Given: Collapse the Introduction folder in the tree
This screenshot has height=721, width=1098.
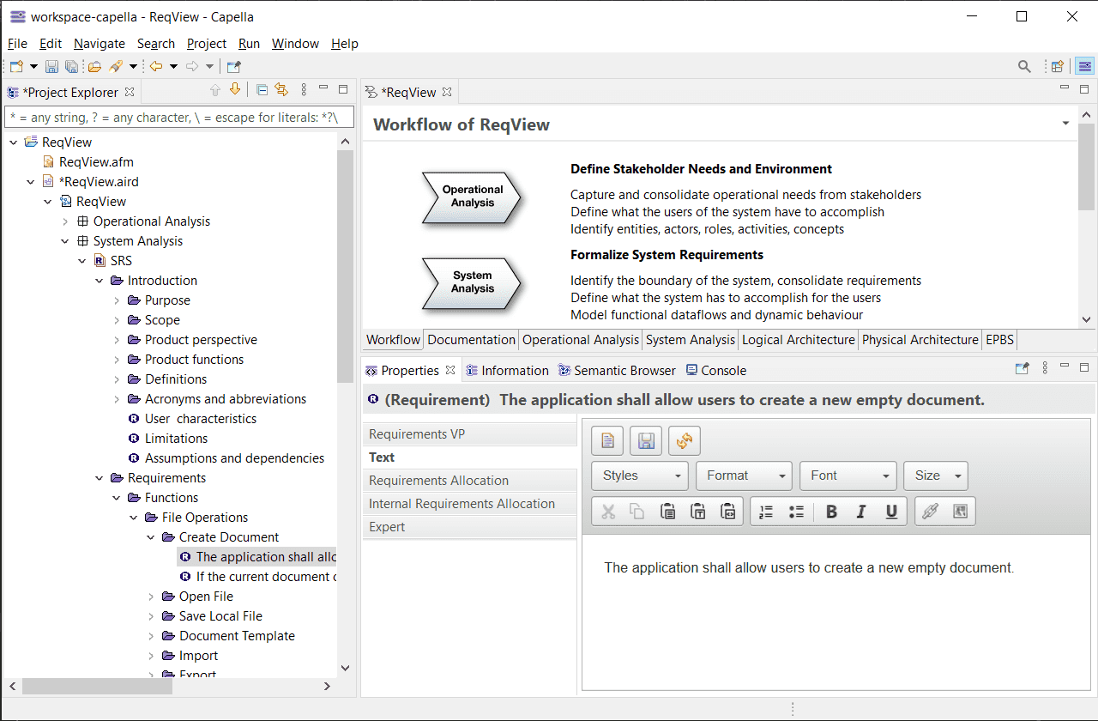Looking at the screenshot, I should (x=100, y=281).
